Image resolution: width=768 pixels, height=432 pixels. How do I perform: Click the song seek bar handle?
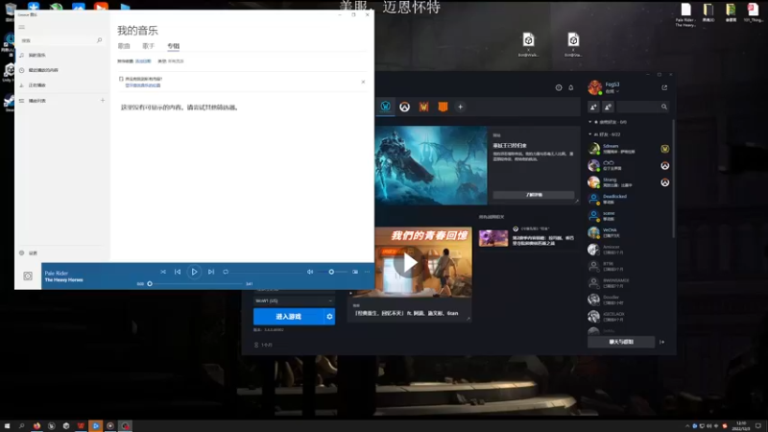(150, 283)
